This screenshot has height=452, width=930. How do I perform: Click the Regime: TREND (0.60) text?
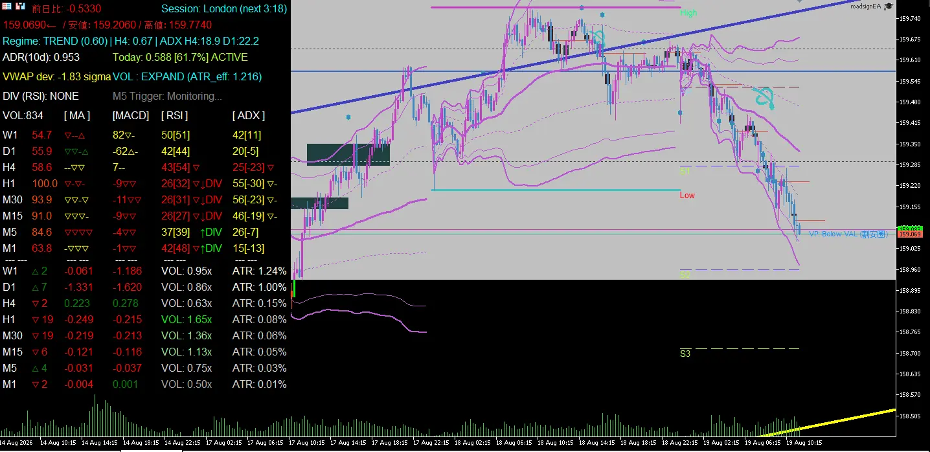tap(55, 41)
